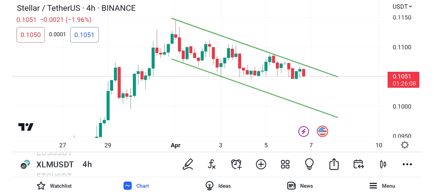Open the calendar date range icon
434x195 pixels.
(x=358, y=164)
